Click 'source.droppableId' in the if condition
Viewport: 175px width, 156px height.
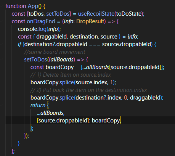pos(127,44)
